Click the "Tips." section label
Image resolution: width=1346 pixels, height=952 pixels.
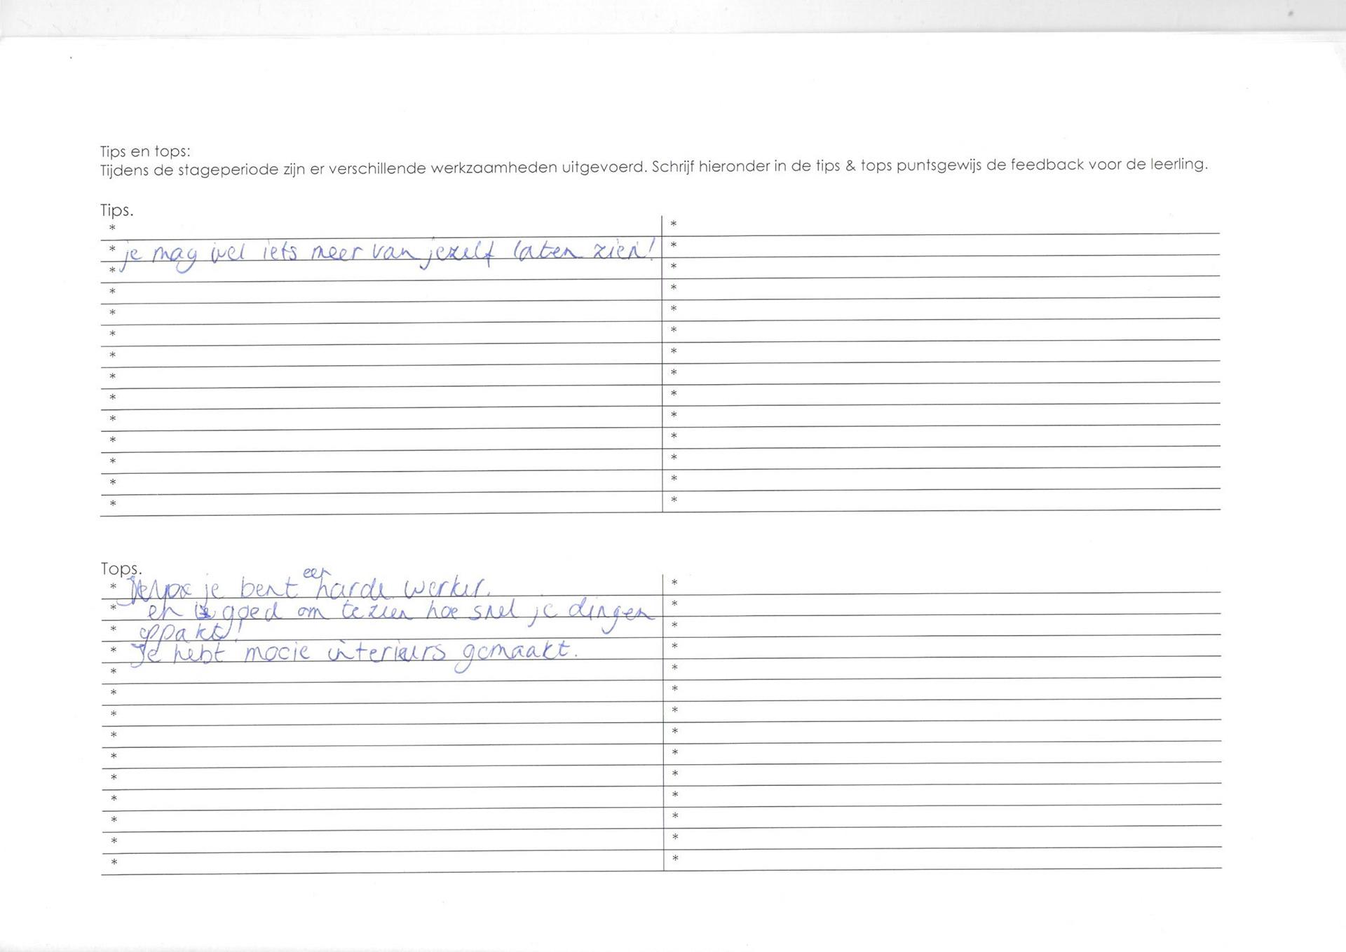116,210
